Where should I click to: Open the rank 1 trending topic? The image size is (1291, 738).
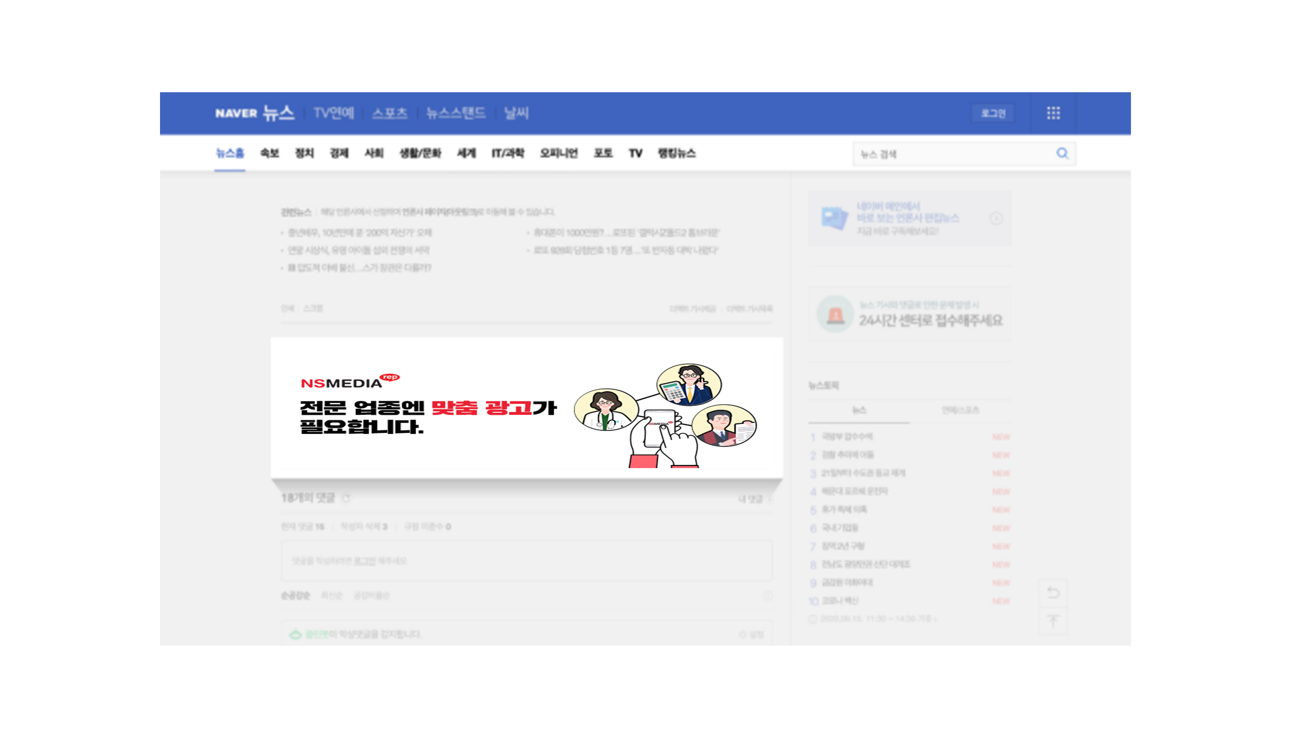(x=847, y=436)
